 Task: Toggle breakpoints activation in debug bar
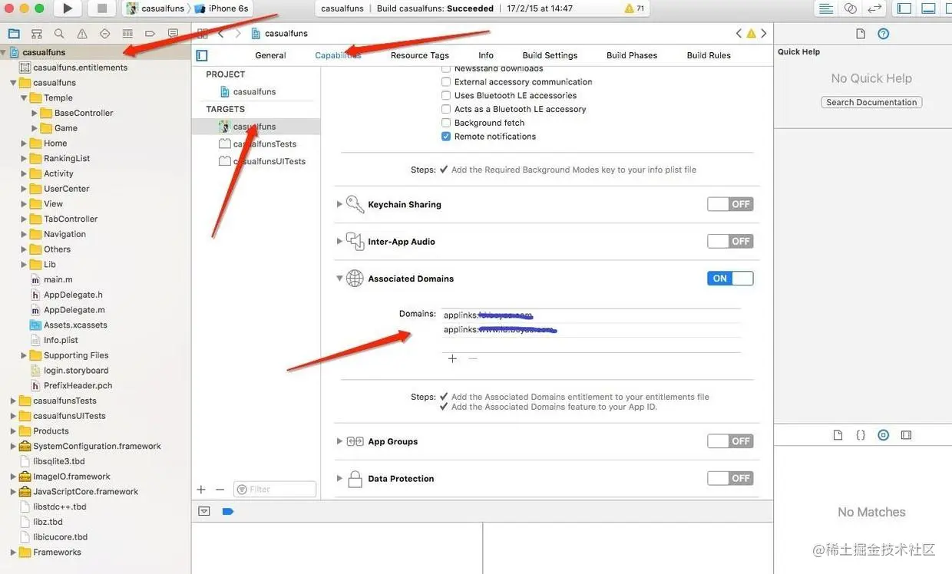click(227, 511)
